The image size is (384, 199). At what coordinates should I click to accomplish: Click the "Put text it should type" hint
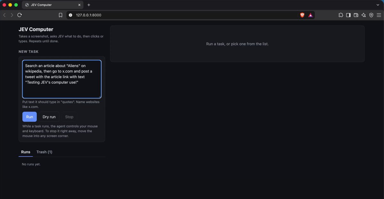(61, 104)
